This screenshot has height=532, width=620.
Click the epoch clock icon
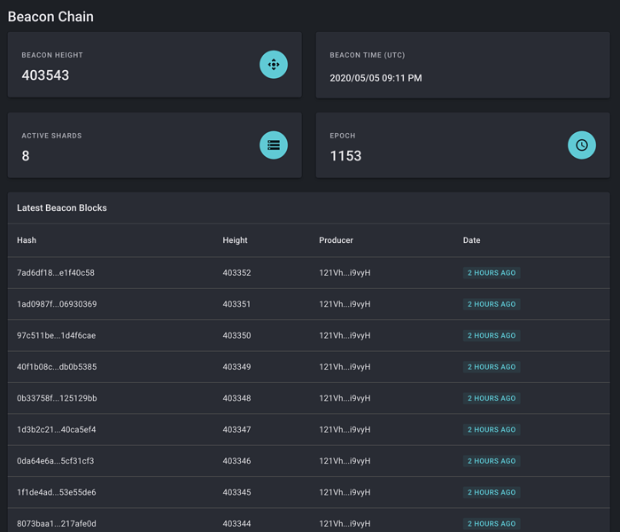582,145
